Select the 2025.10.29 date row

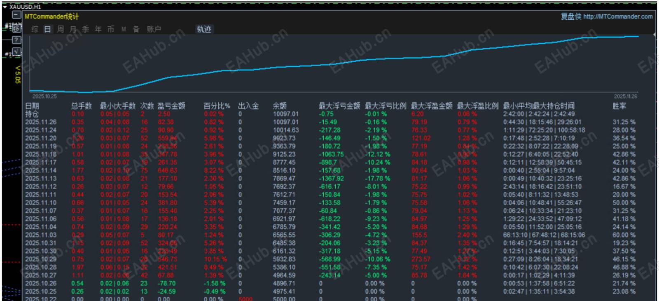(x=41, y=259)
